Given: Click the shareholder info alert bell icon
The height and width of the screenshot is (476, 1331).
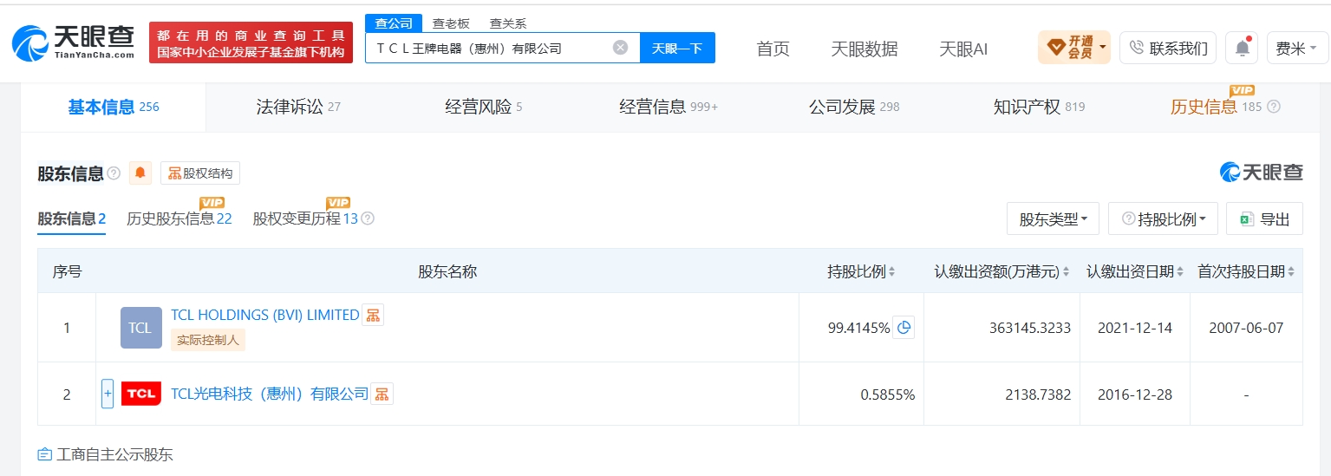Looking at the screenshot, I should tap(140, 173).
